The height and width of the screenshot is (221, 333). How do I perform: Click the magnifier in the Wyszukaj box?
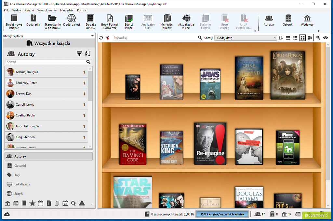click(x=200, y=38)
